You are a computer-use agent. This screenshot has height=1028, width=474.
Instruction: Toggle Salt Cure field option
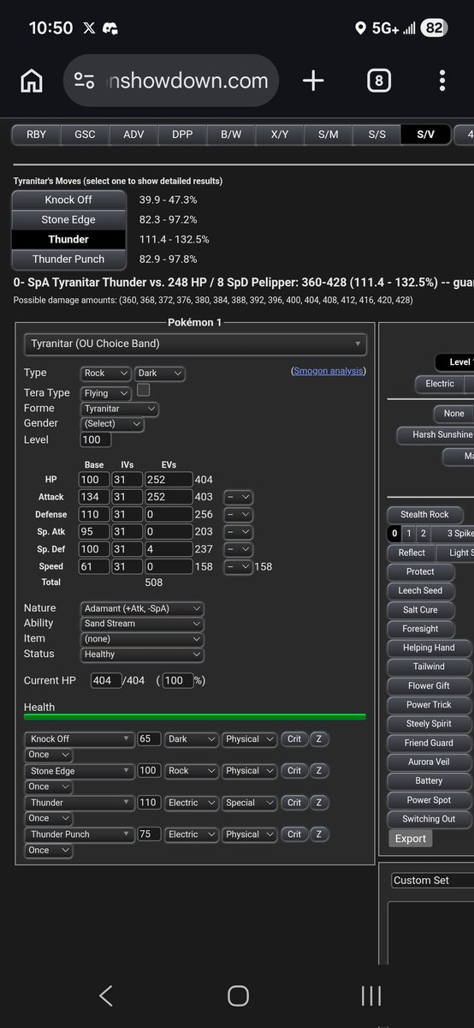420,610
